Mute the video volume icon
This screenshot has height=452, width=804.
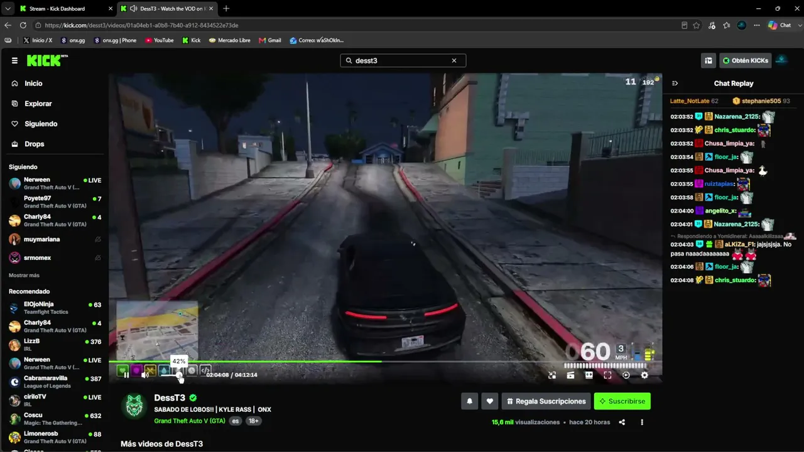point(145,375)
